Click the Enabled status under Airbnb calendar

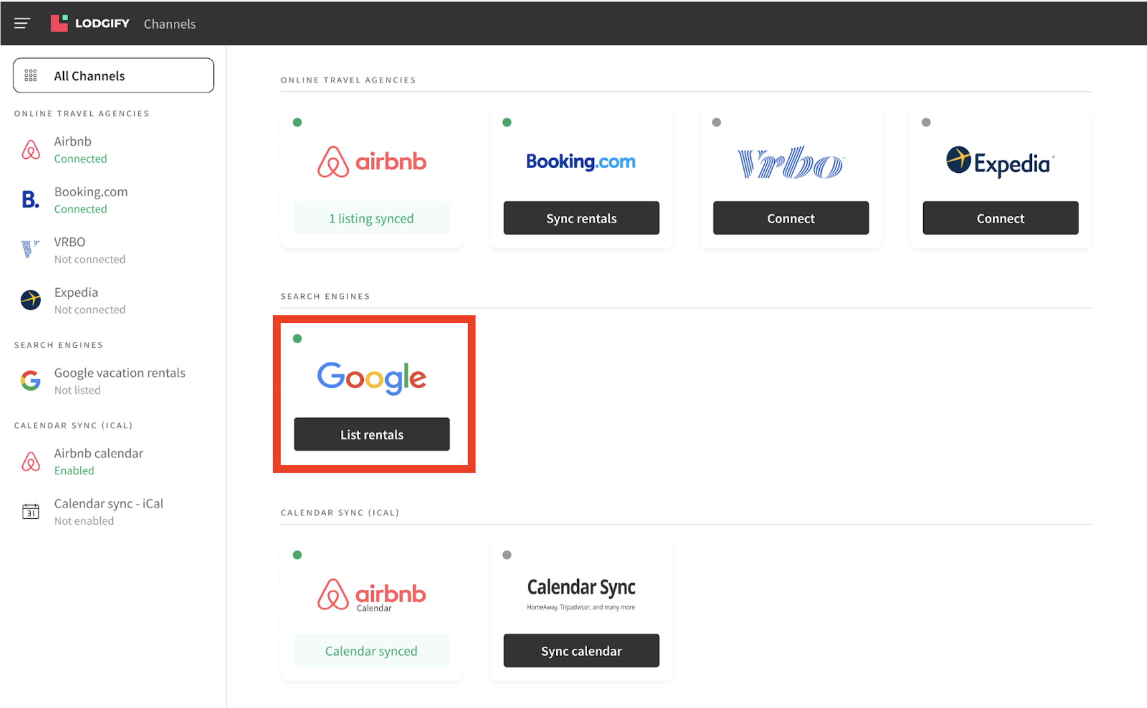coord(74,471)
